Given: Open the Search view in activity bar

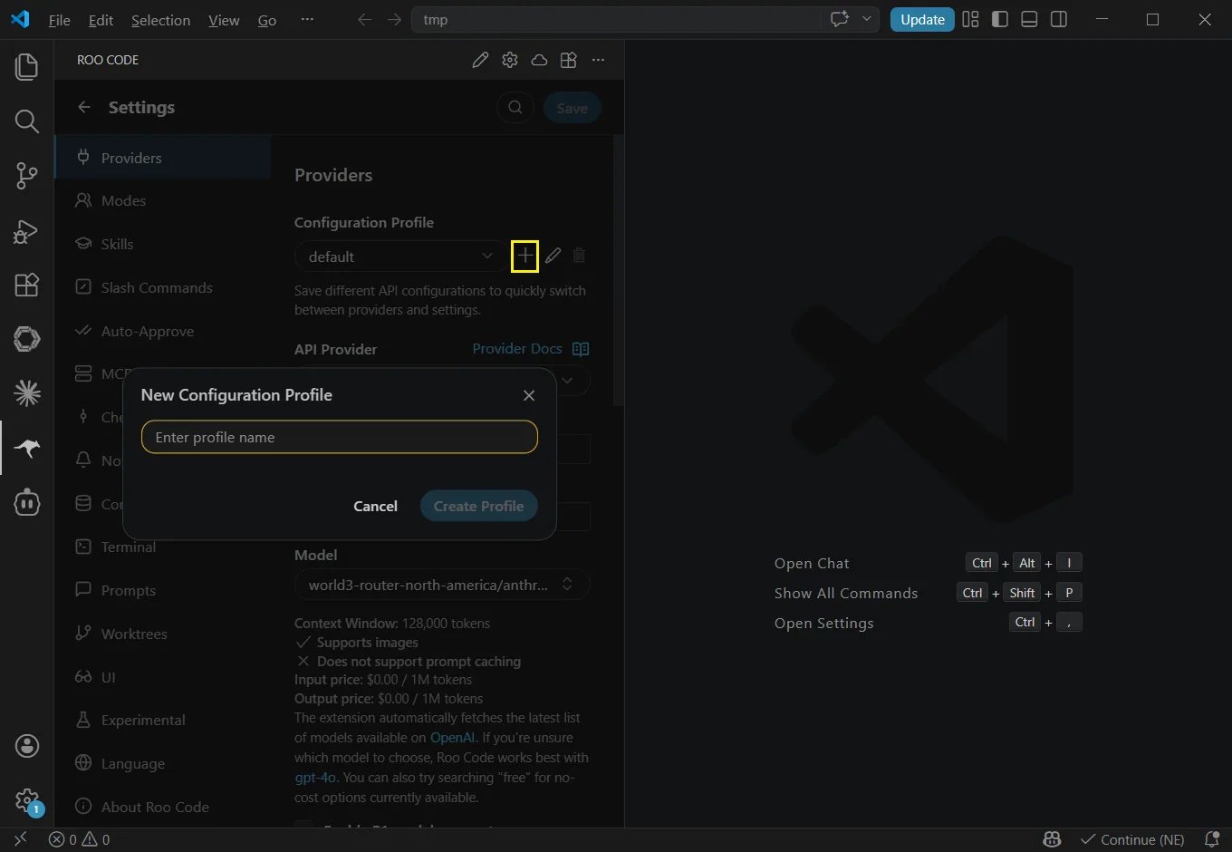Looking at the screenshot, I should (27, 121).
